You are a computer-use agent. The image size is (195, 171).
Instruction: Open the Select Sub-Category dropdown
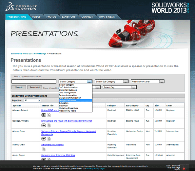pyautogui.click(x=111, y=81)
